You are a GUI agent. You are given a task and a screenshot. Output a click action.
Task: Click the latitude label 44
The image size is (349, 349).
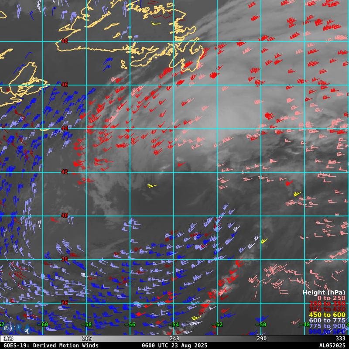(x=65, y=128)
